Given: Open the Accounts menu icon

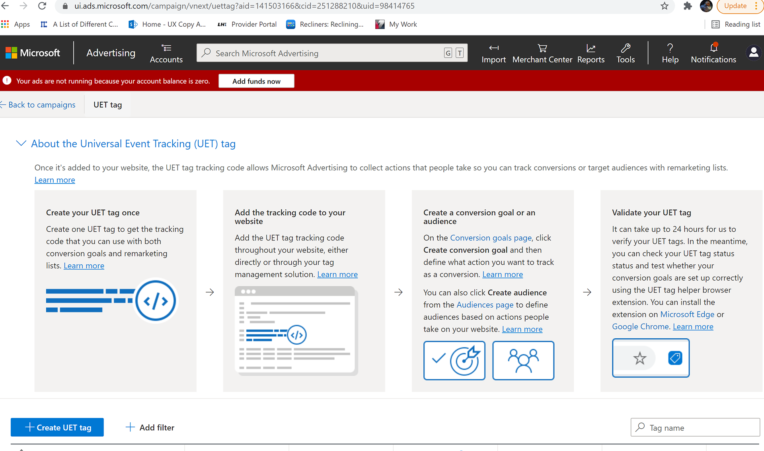Looking at the screenshot, I should [x=166, y=48].
